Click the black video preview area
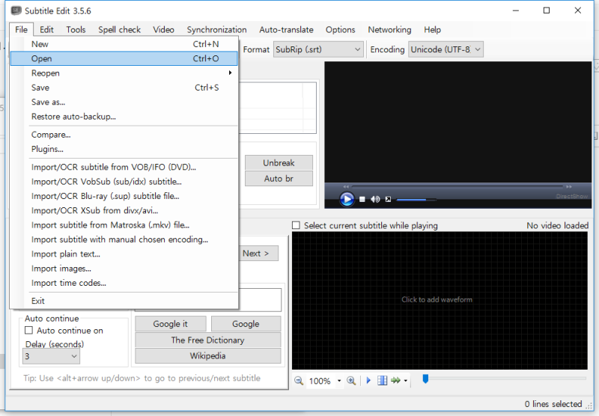 click(457, 122)
